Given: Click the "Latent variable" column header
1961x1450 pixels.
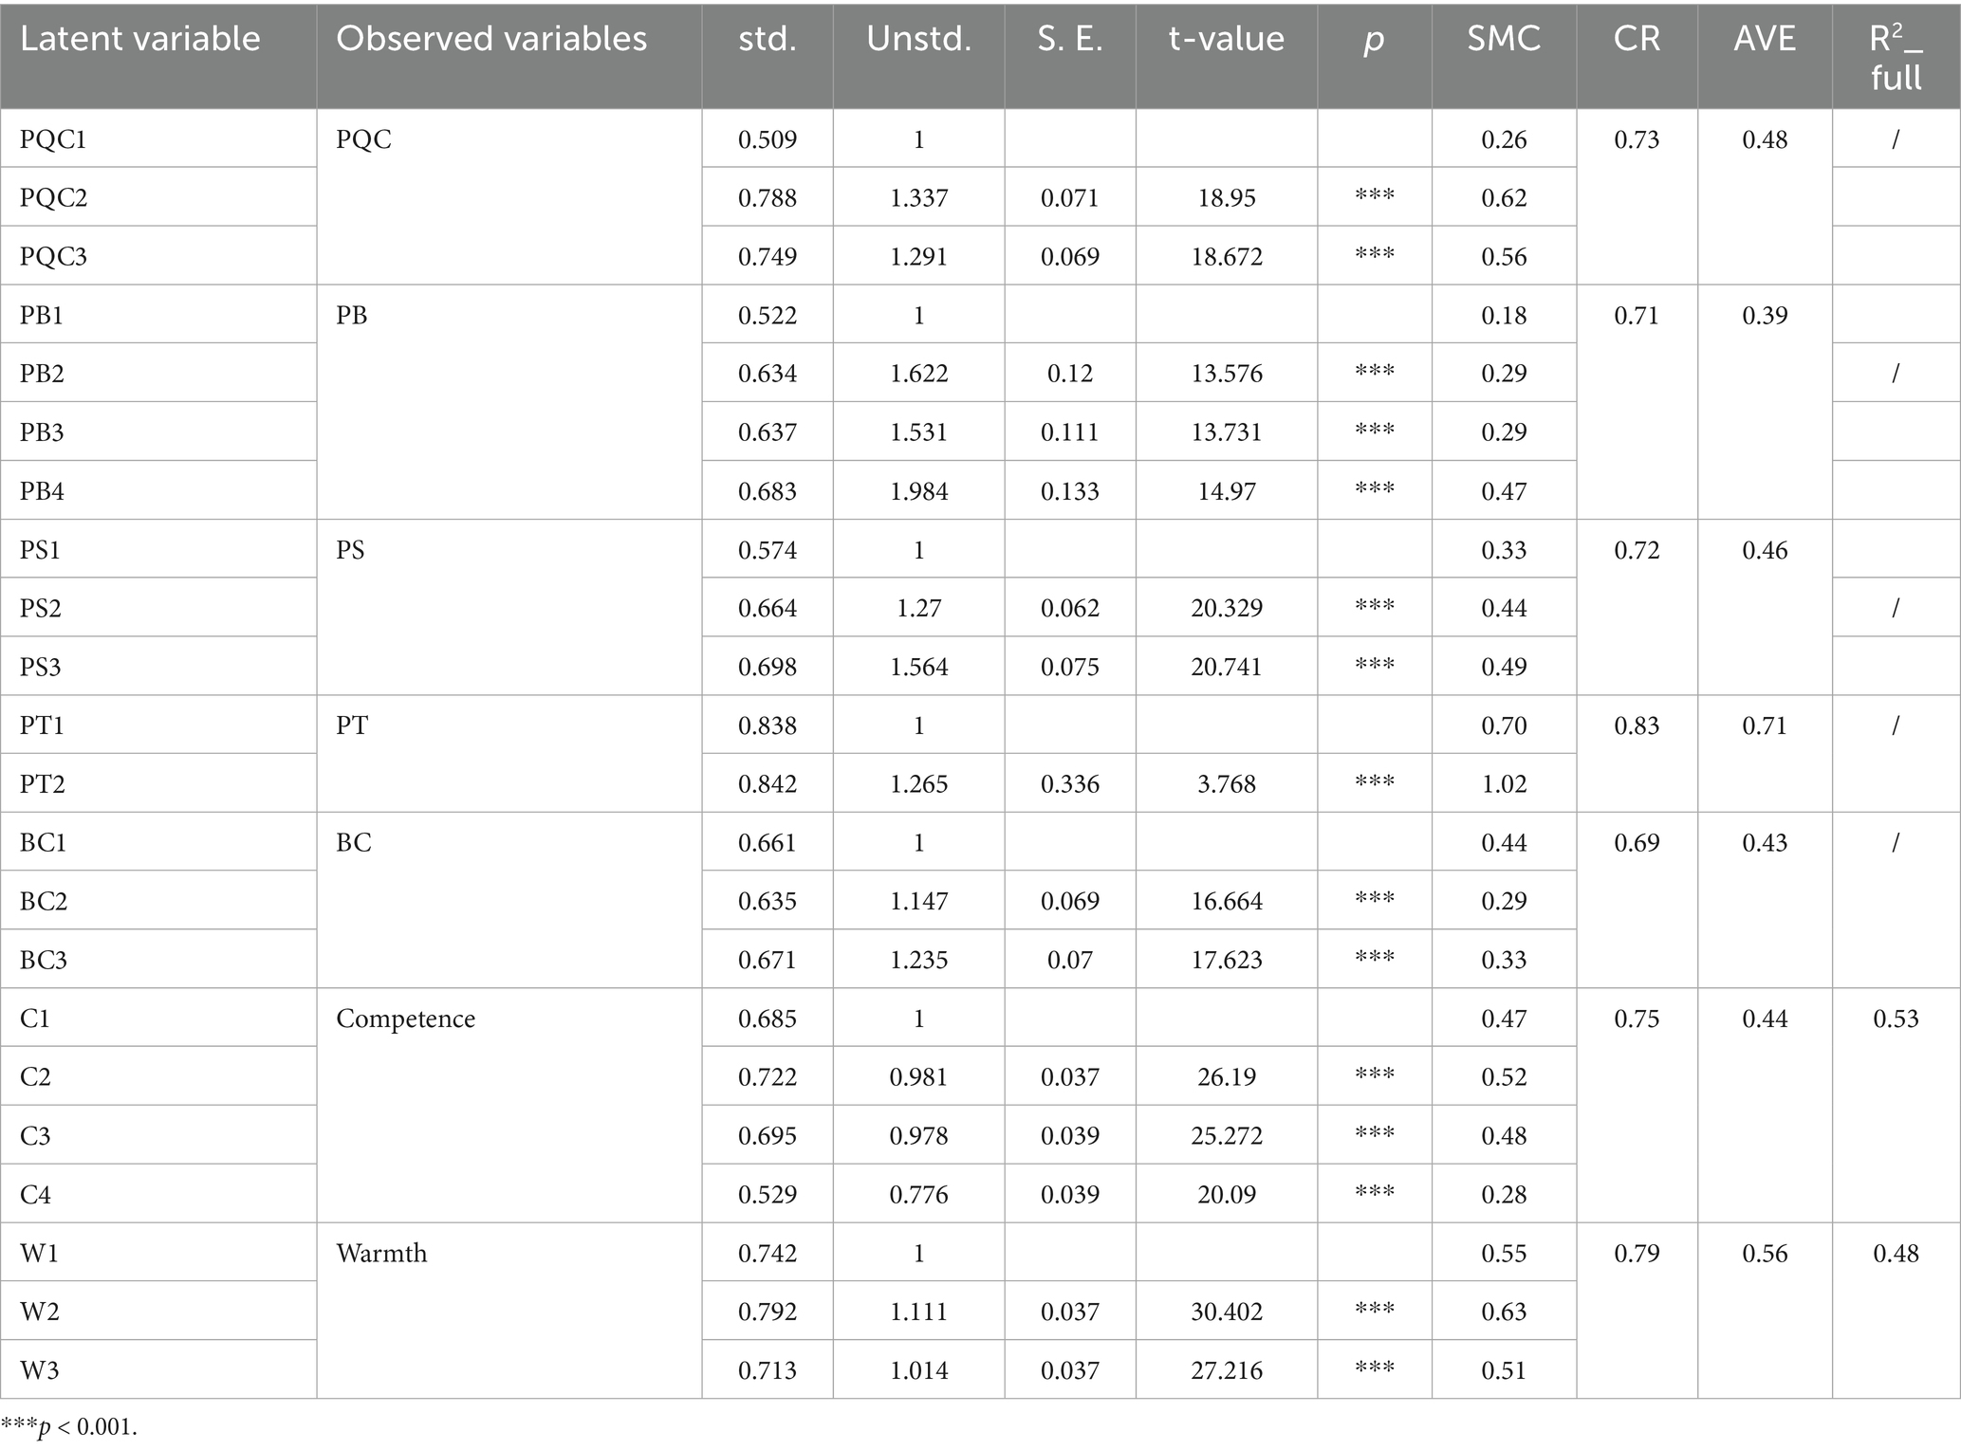Looking at the screenshot, I should [x=140, y=39].
